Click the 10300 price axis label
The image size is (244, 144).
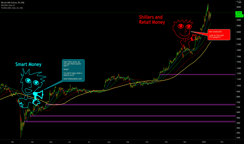pos(239,86)
